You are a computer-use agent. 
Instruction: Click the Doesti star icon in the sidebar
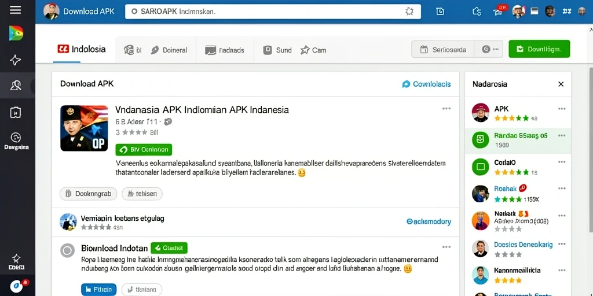pyautogui.click(x=16, y=262)
